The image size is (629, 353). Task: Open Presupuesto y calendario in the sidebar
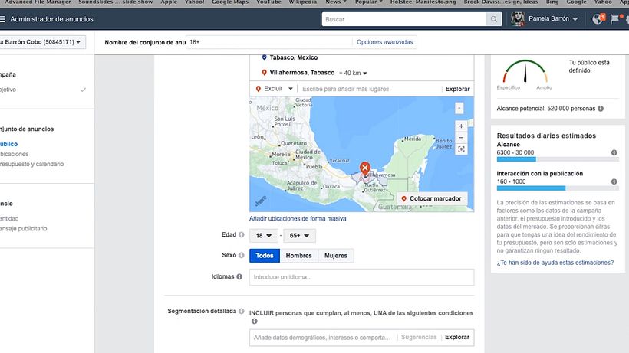[31, 164]
